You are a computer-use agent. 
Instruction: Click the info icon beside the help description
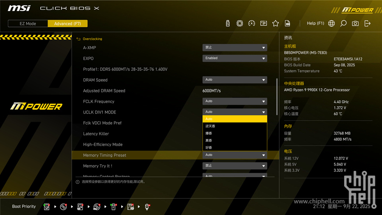pos(78,182)
